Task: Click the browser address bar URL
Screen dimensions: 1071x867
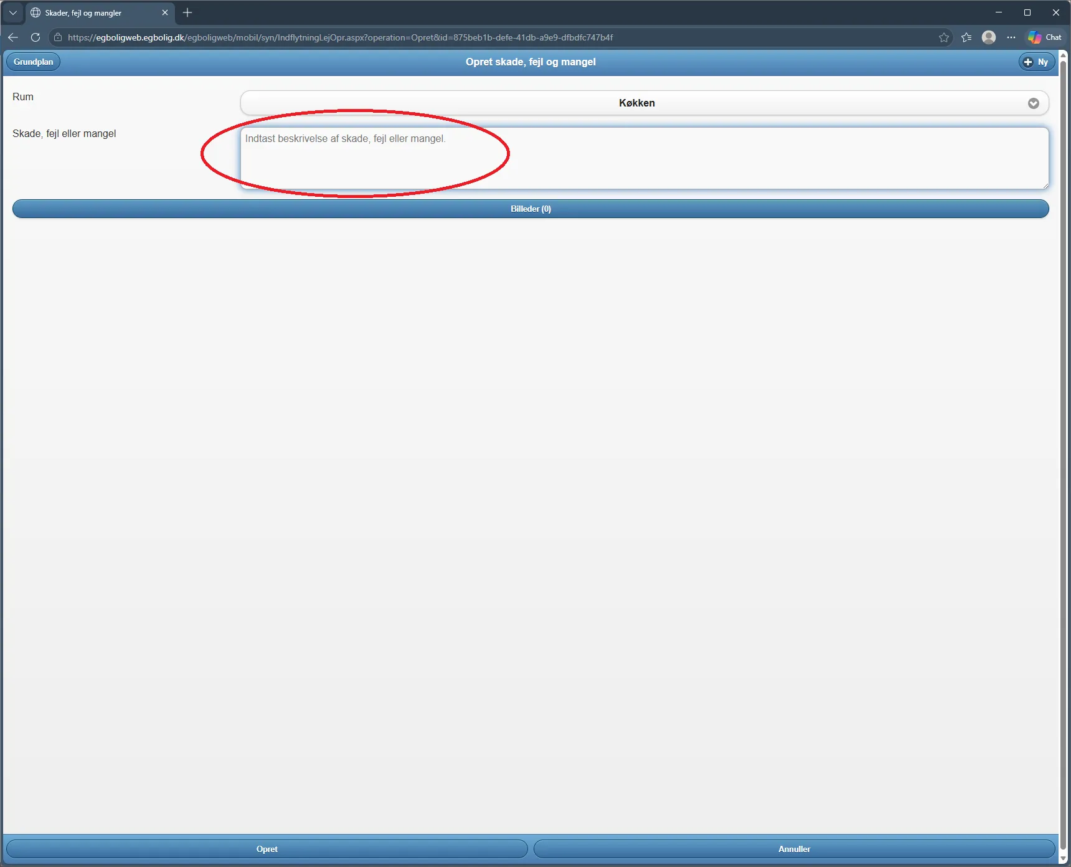Action: coord(340,37)
